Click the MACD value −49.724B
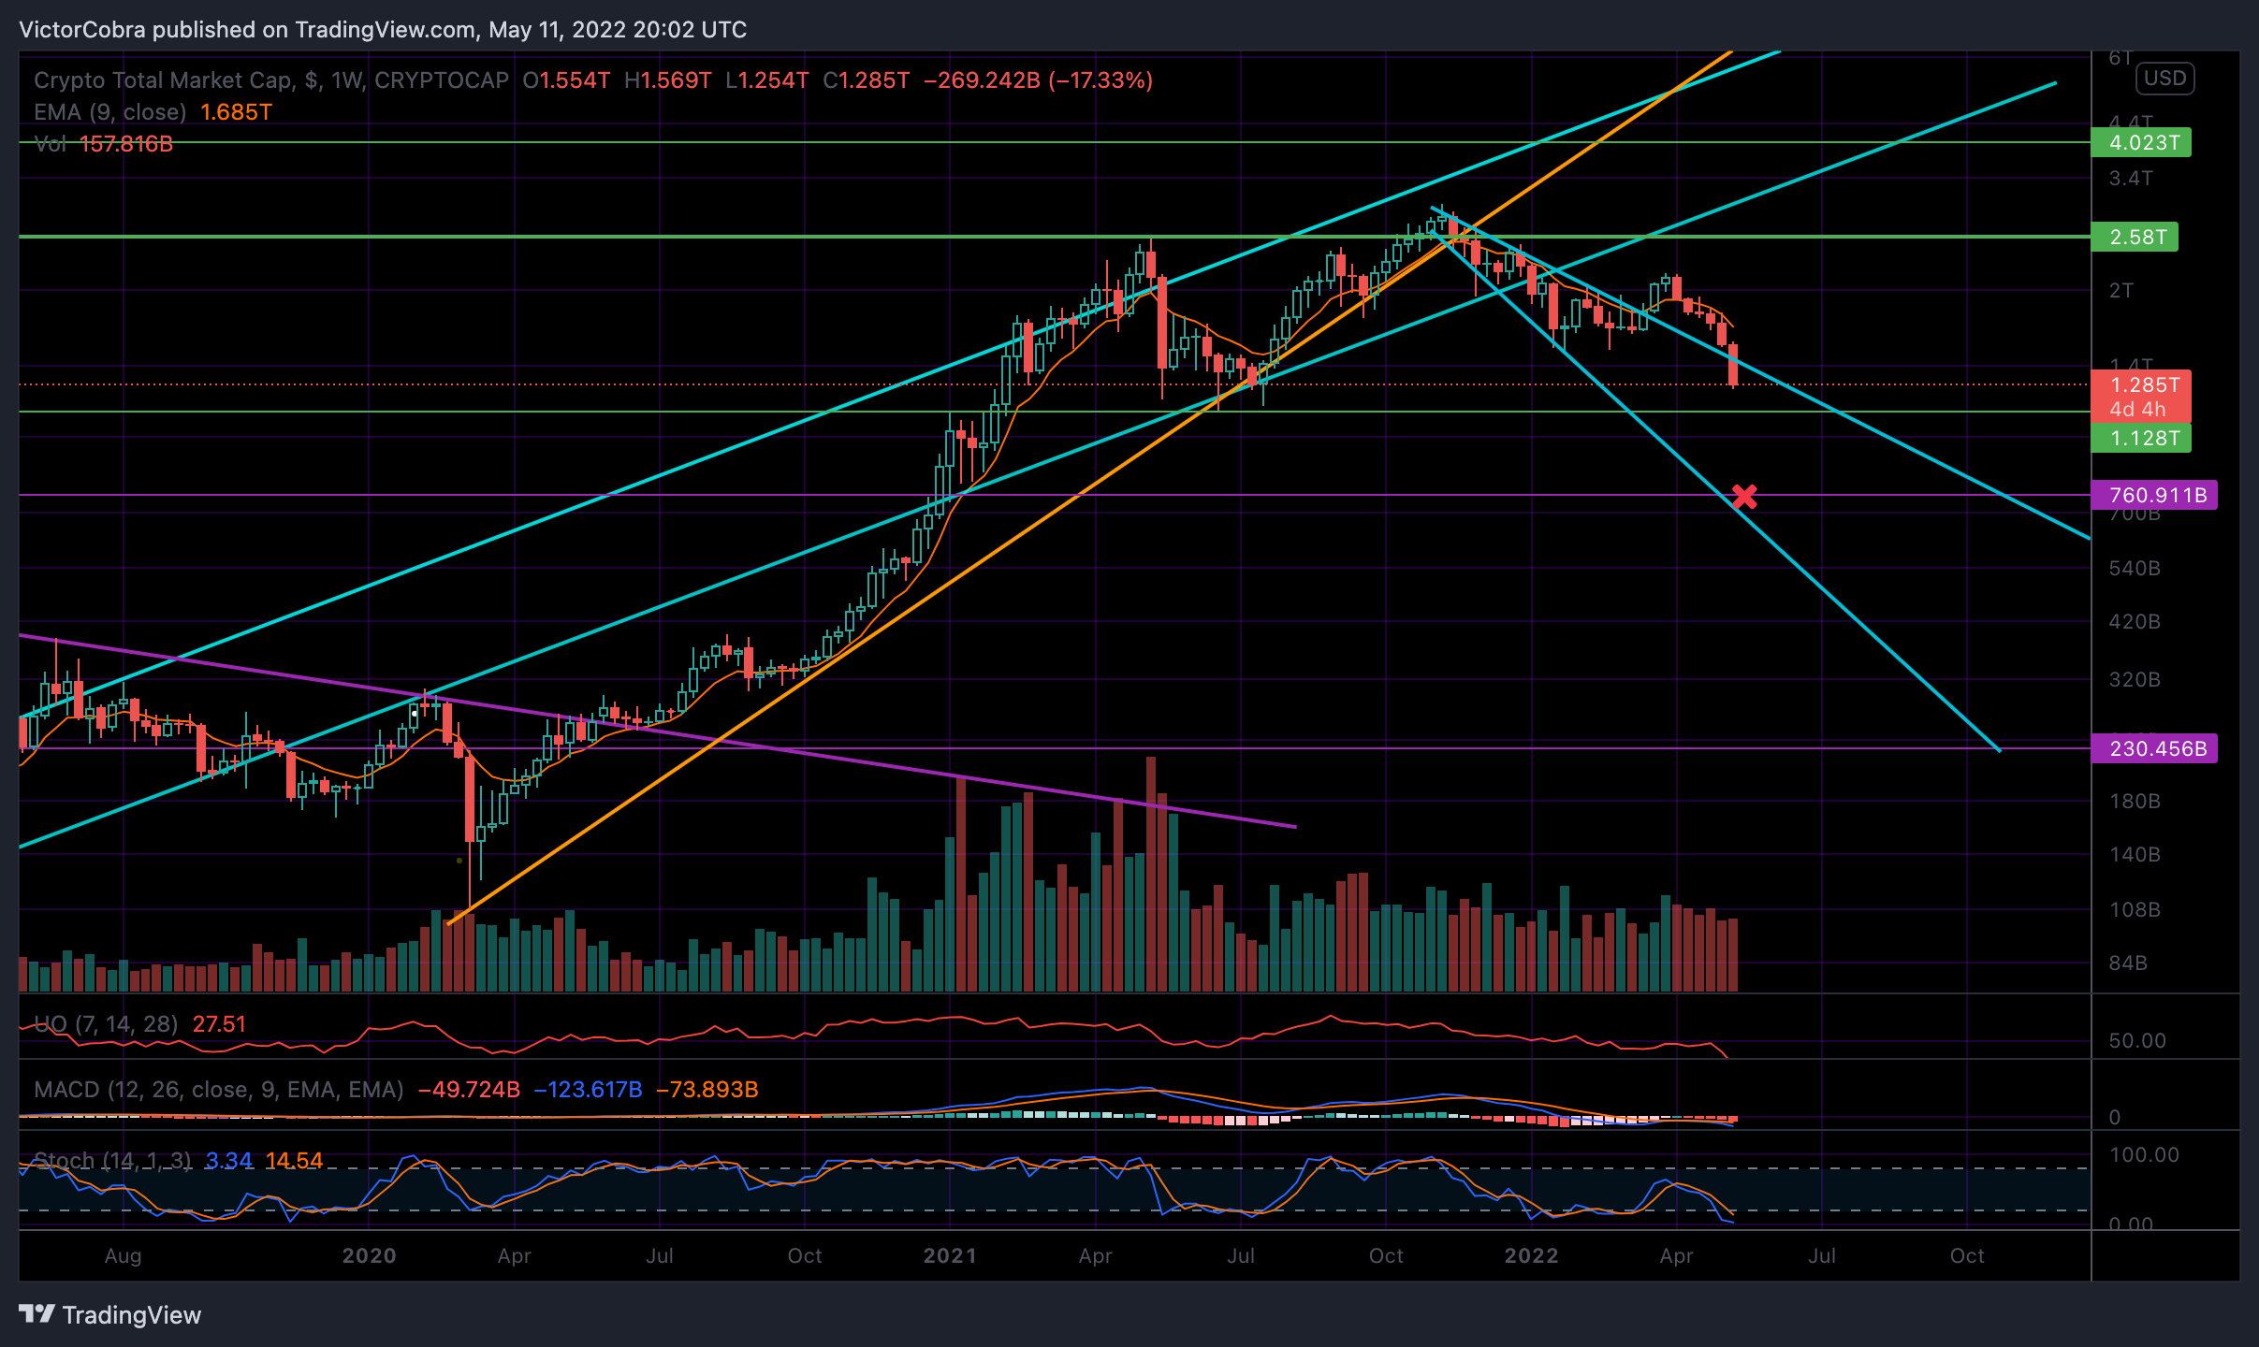This screenshot has height=1347, width=2259. click(x=468, y=1090)
